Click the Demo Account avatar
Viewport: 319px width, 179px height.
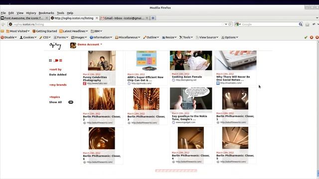pyautogui.click(x=73, y=45)
